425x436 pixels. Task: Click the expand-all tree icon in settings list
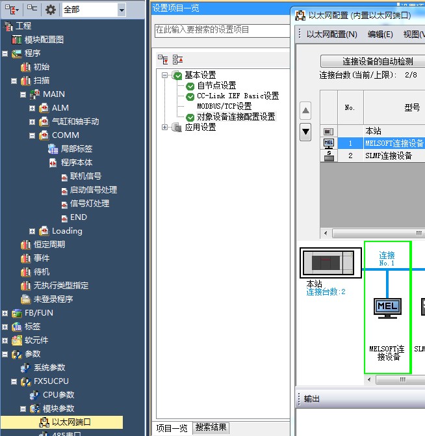[163, 59]
